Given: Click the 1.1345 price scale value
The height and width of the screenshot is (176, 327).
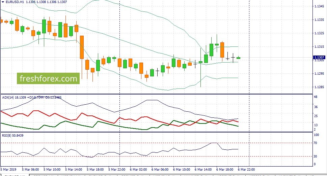Looking at the screenshot, I should pyautogui.click(x=319, y=6).
